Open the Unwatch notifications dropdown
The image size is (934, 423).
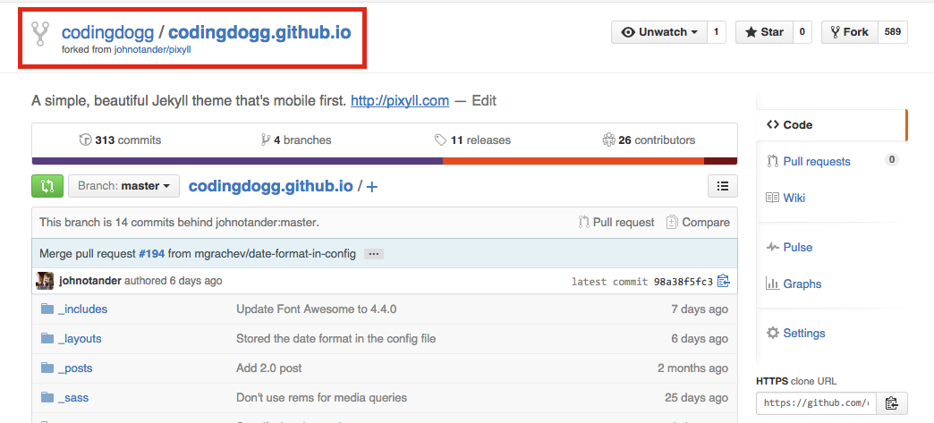(x=659, y=32)
